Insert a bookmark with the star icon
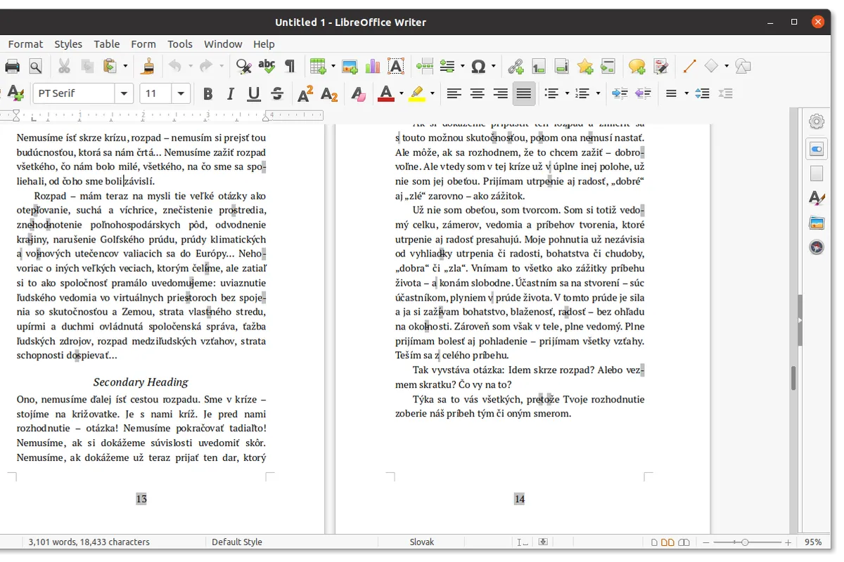 584,67
